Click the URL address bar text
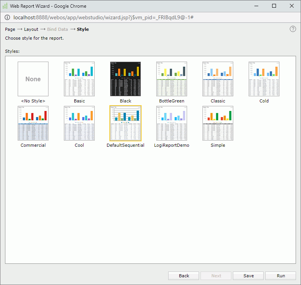Viewport: 301px width, 285px height. 103,17
